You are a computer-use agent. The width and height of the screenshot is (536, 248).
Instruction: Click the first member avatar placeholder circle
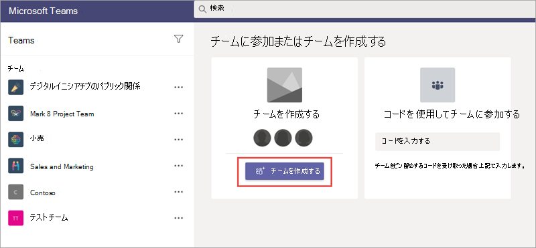point(262,138)
